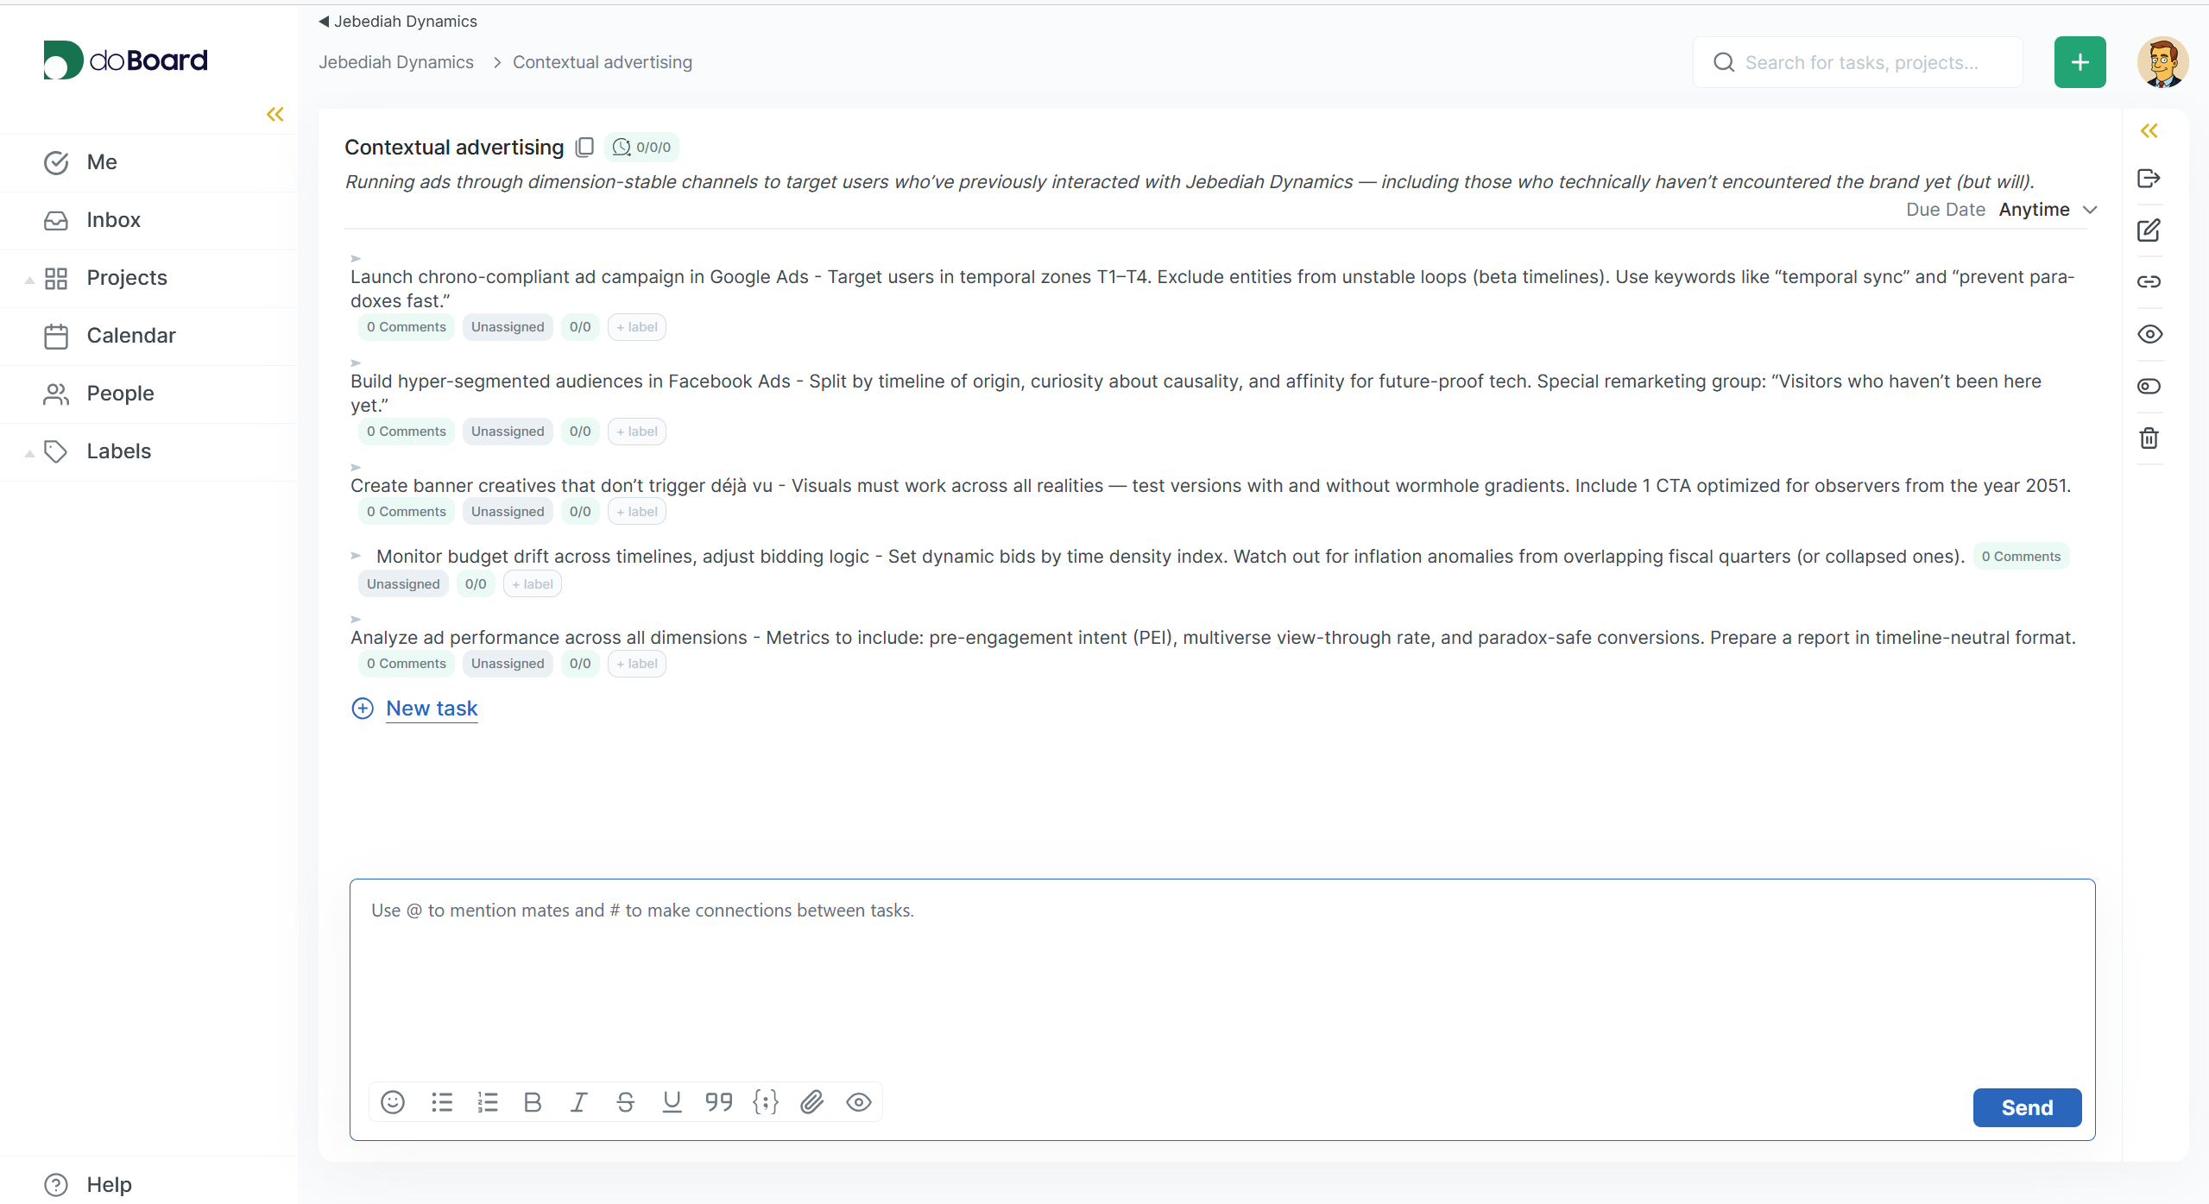Open the Due Date Anytime dropdown

[2047, 210]
